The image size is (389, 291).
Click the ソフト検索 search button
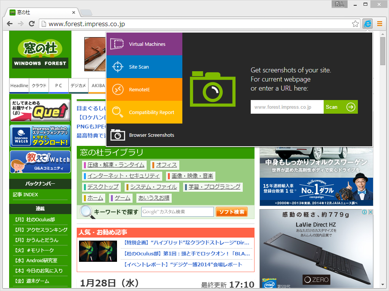(231, 212)
